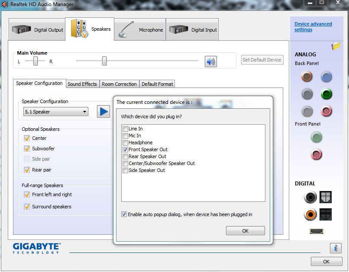Check the Mic In option
The image size is (349, 272).
click(x=125, y=136)
